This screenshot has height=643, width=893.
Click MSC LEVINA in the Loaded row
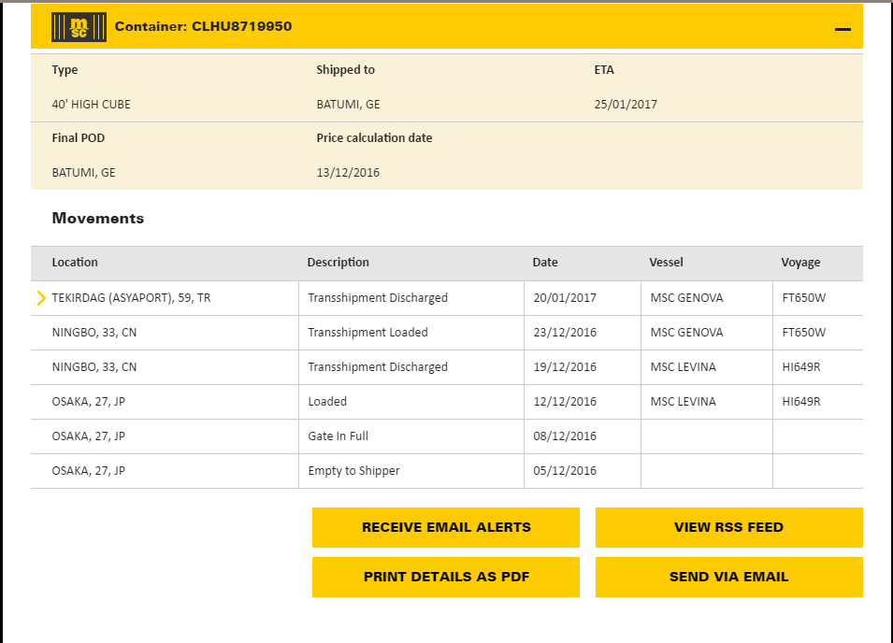(684, 402)
